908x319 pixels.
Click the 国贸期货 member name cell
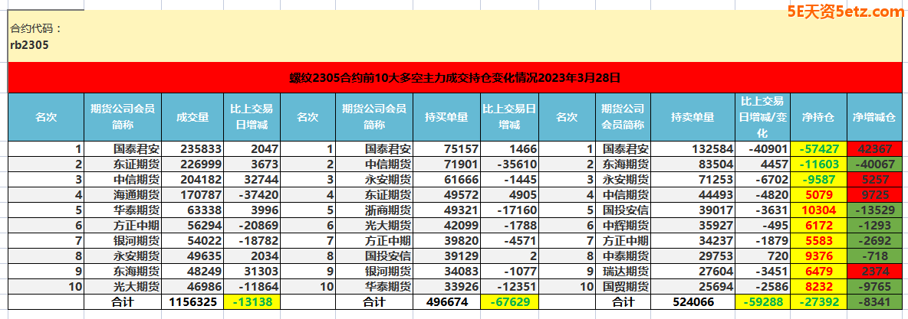(x=624, y=287)
